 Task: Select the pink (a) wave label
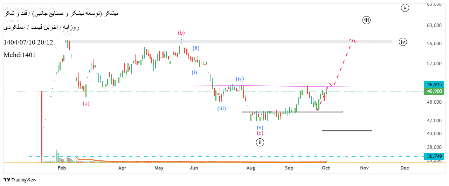[x=86, y=104]
